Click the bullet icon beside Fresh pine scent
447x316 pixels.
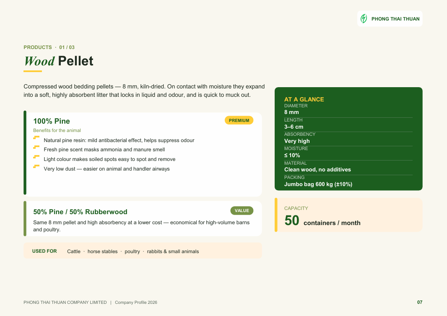click(36, 147)
